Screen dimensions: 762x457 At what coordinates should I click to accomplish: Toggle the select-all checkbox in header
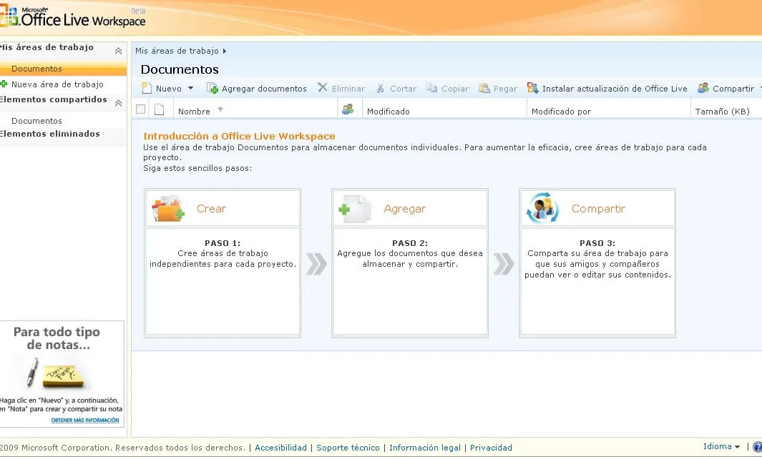[140, 109]
